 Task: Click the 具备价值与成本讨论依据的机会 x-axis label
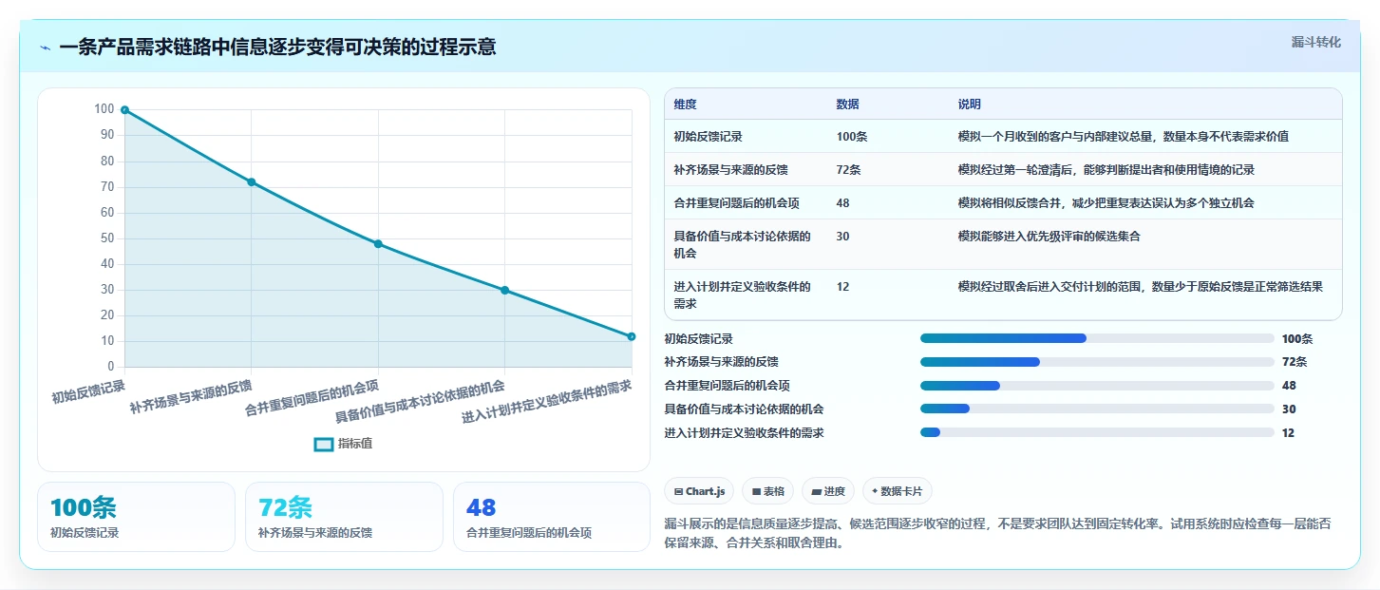coord(420,403)
